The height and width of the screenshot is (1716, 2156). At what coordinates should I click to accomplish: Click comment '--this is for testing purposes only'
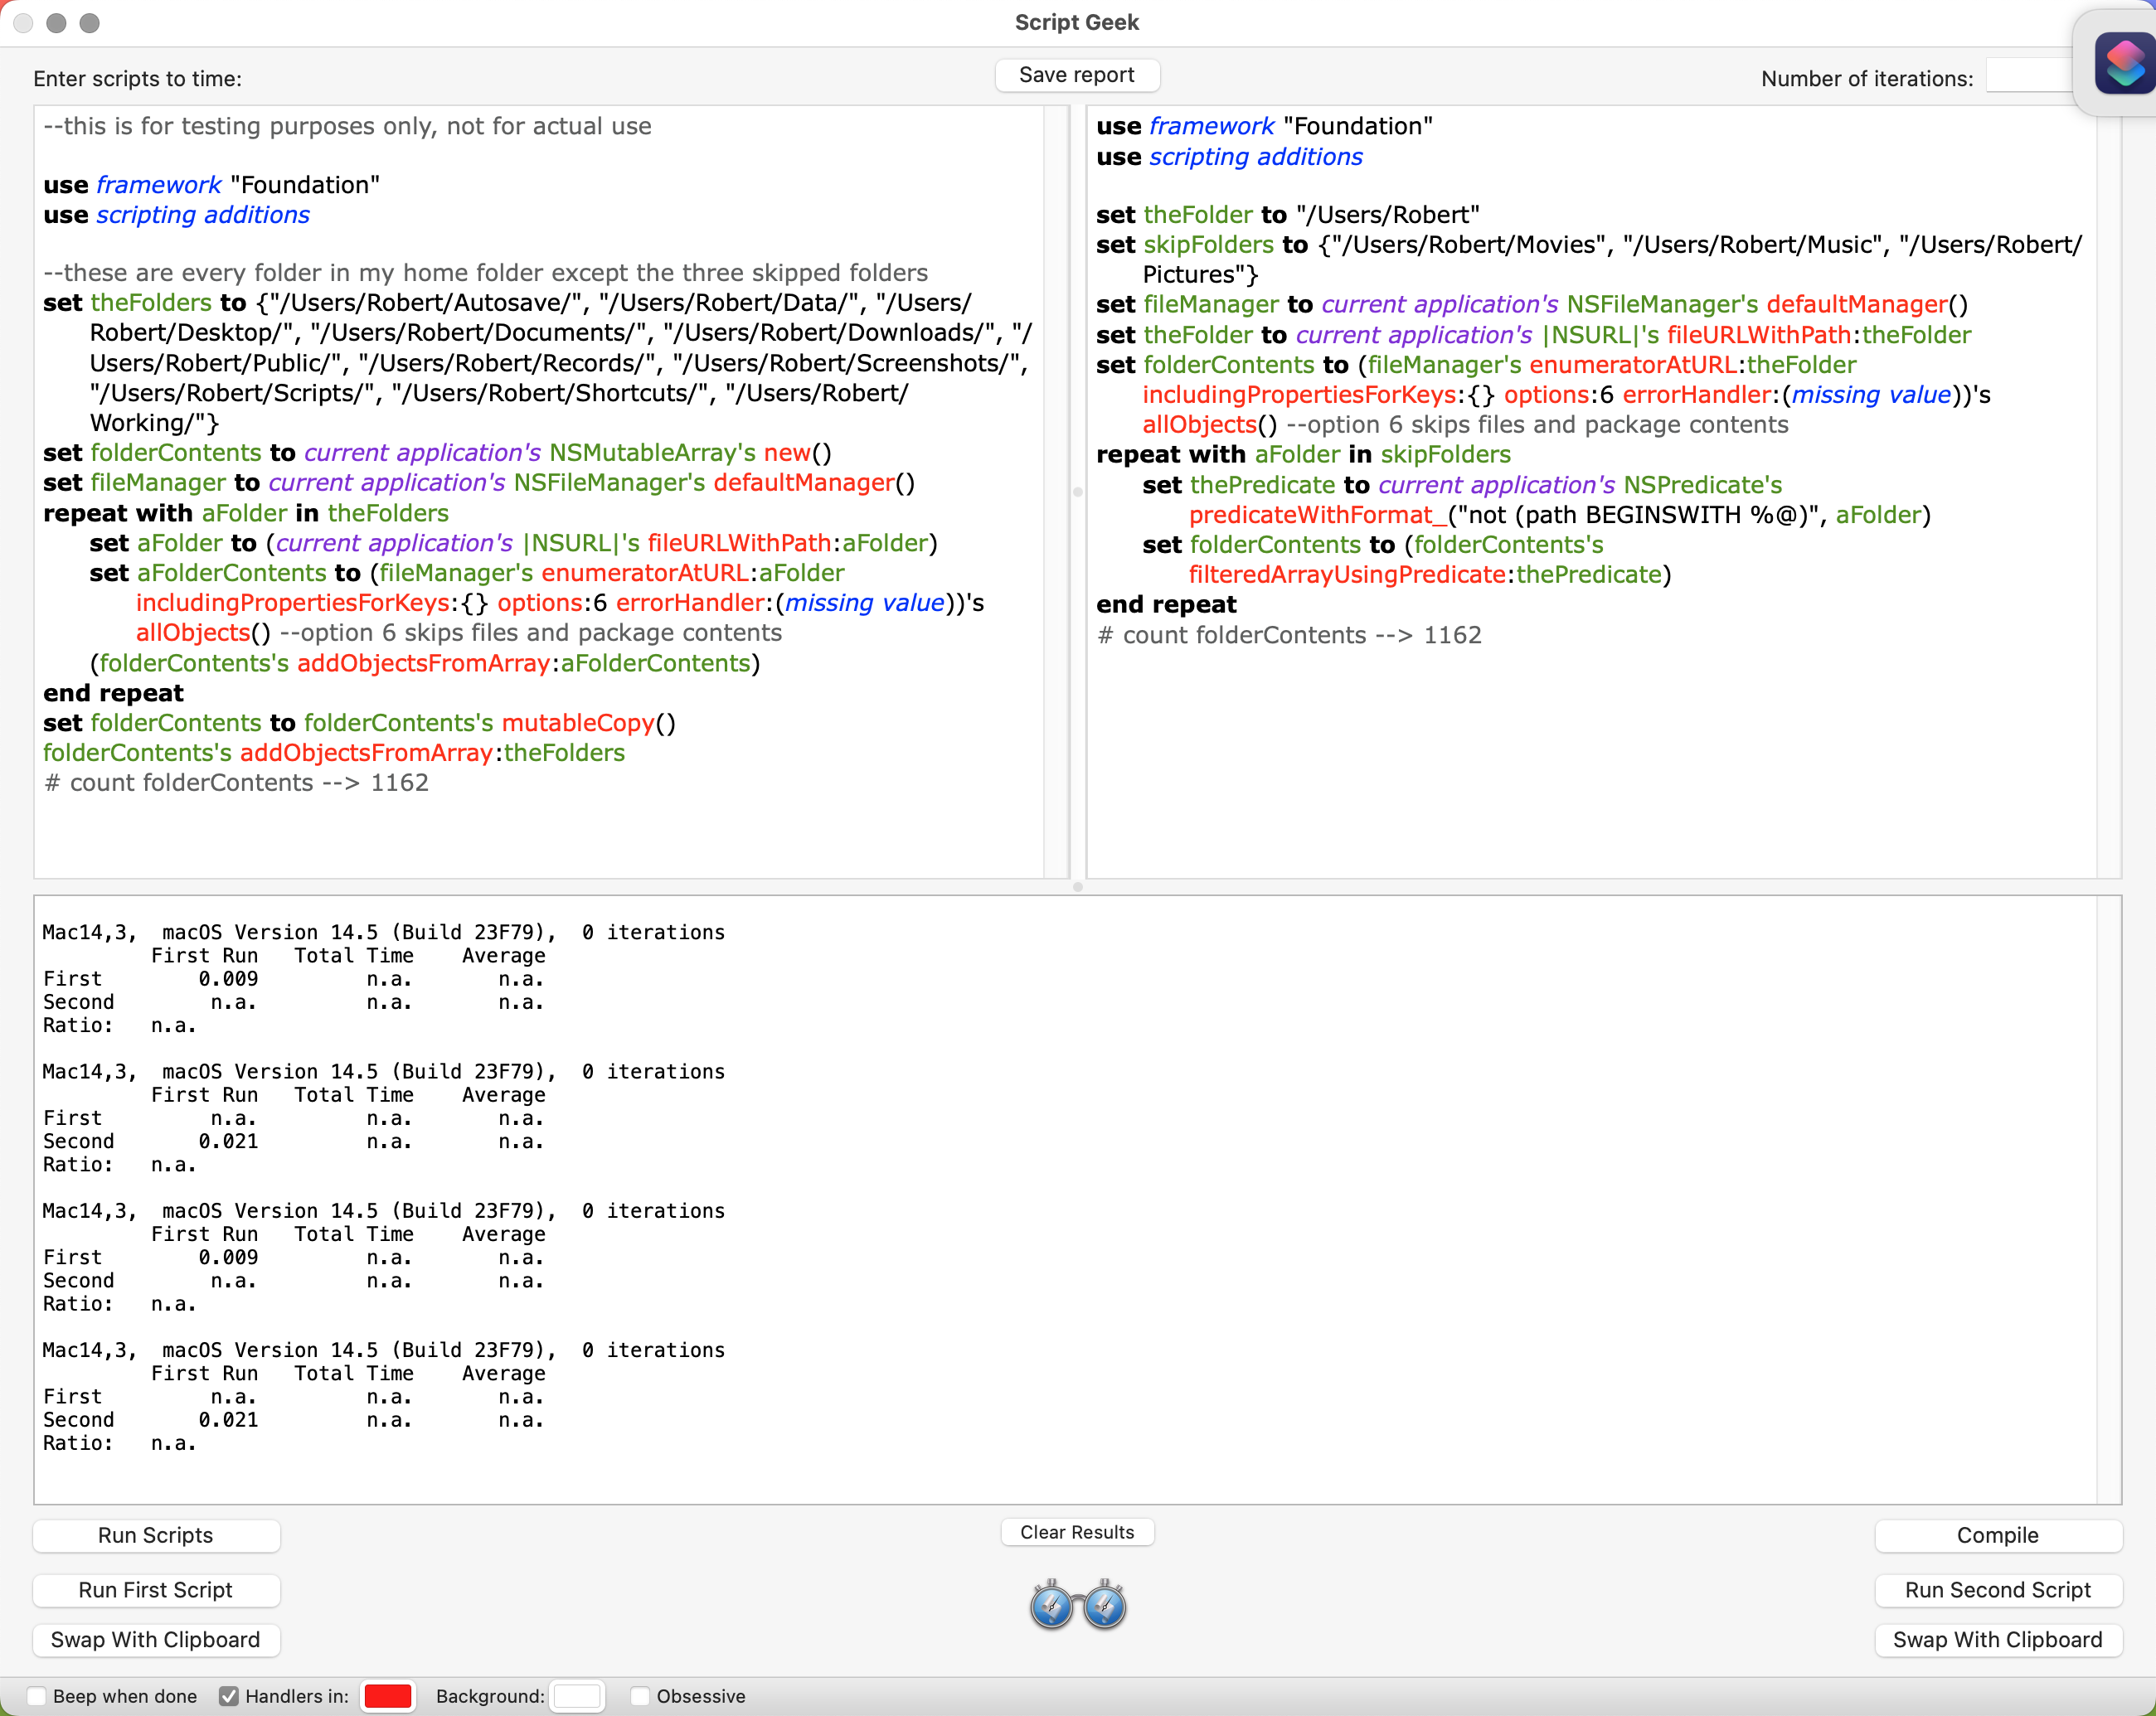348,126
